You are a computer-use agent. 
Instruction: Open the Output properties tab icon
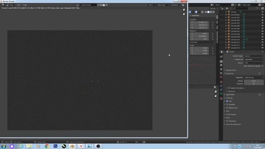click(x=221, y=65)
